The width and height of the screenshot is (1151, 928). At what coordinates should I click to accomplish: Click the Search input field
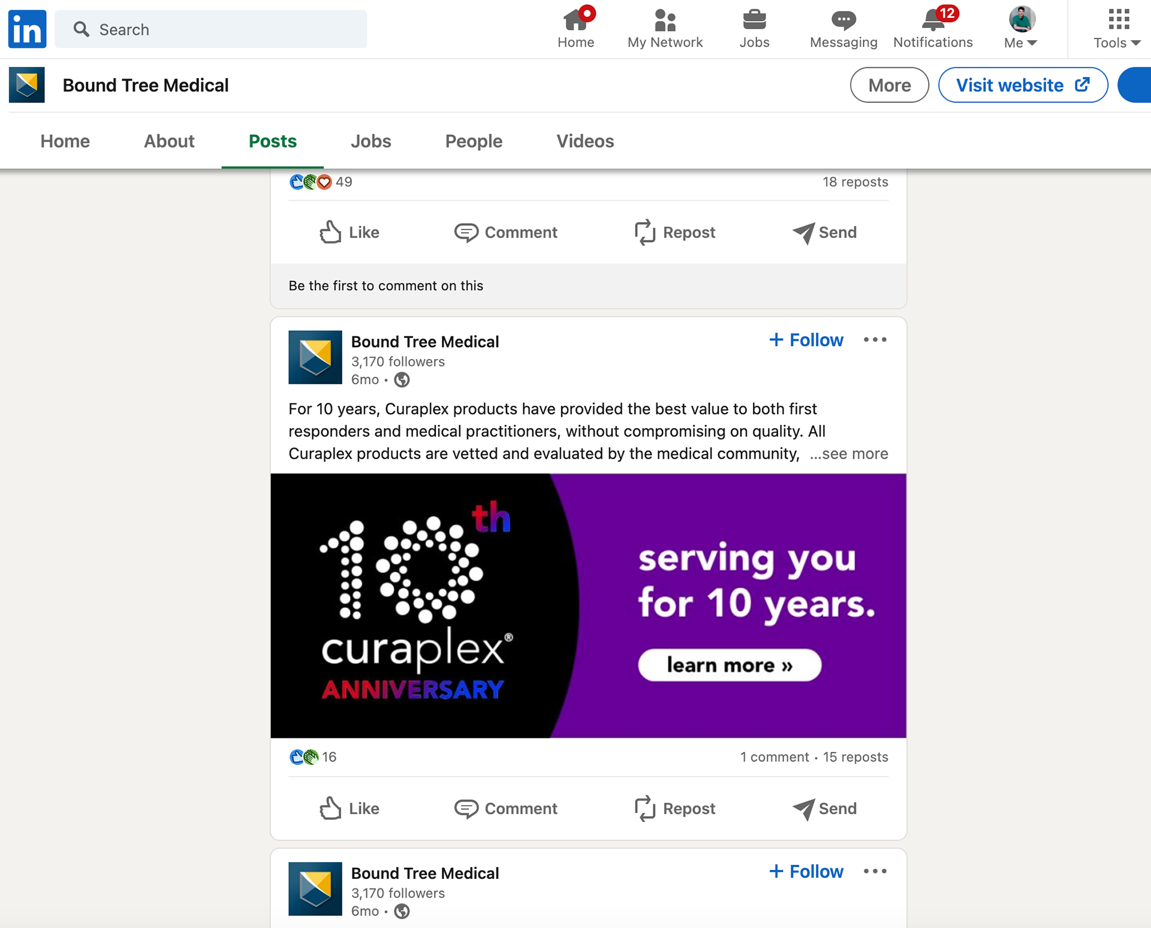tap(211, 29)
